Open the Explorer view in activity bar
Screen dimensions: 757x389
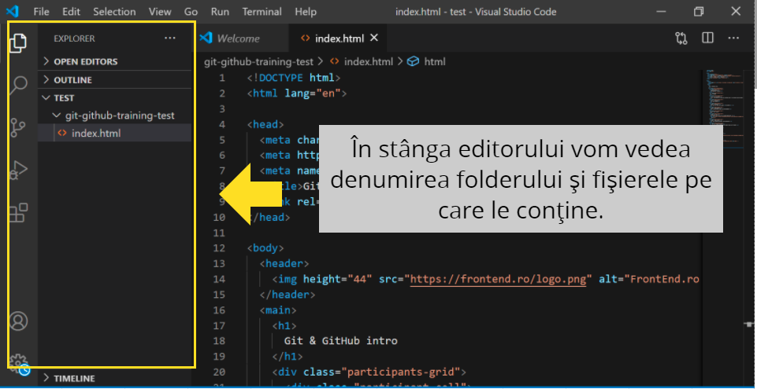click(x=18, y=43)
